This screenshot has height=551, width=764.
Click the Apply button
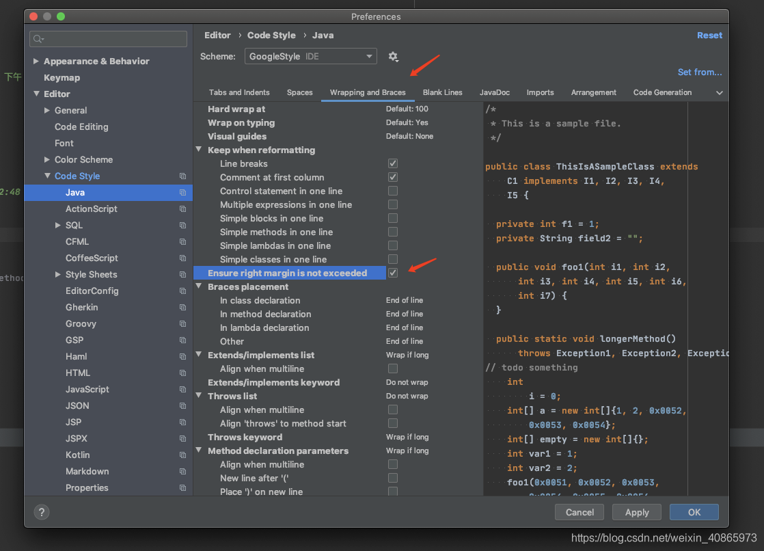[636, 512]
